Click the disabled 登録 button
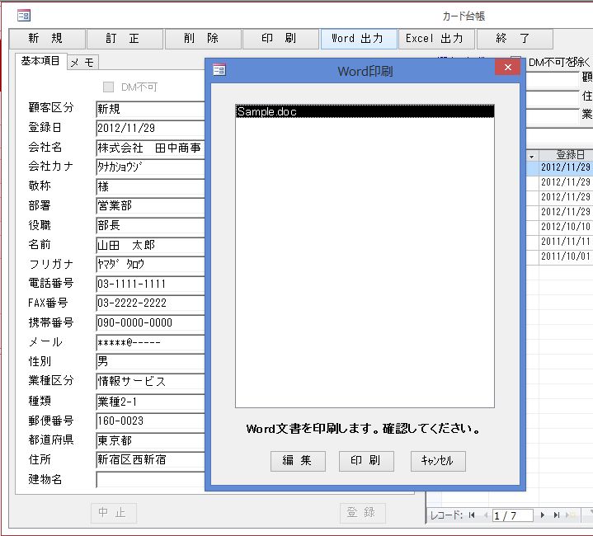The height and width of the screenshot is (536, 593). pos(362,513)
